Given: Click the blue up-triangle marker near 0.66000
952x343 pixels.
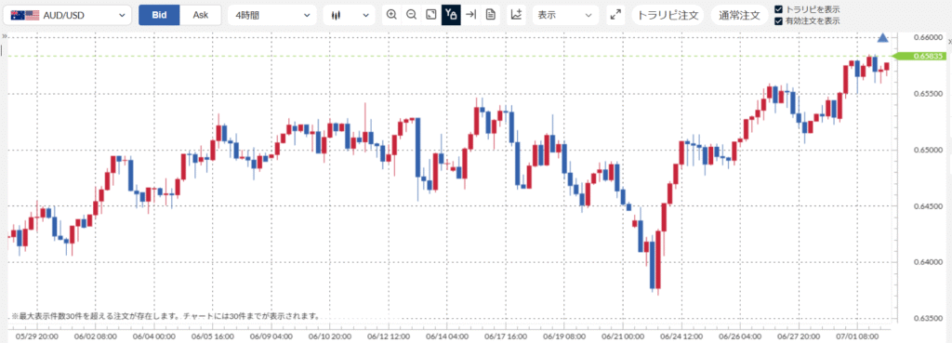Looking at the screenshot, I should tap(883, 38).
